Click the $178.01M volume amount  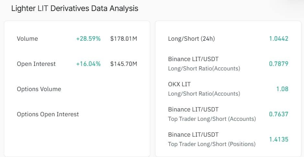[124, 39]
